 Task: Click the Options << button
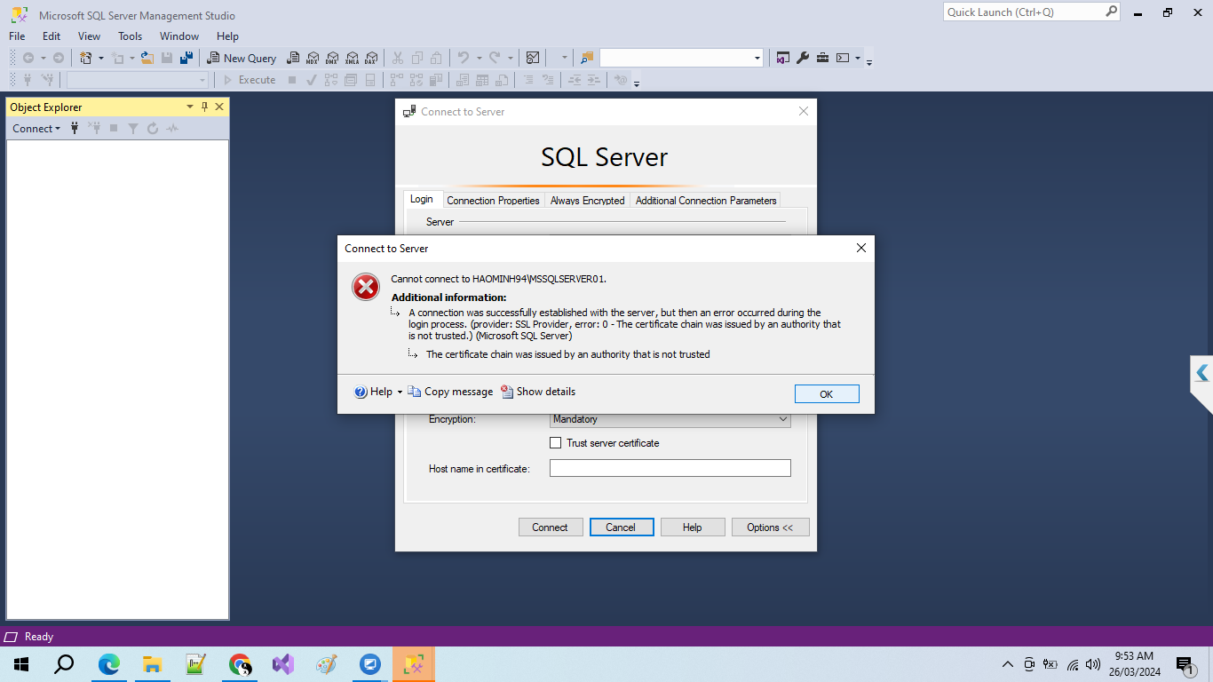point(770,527)
